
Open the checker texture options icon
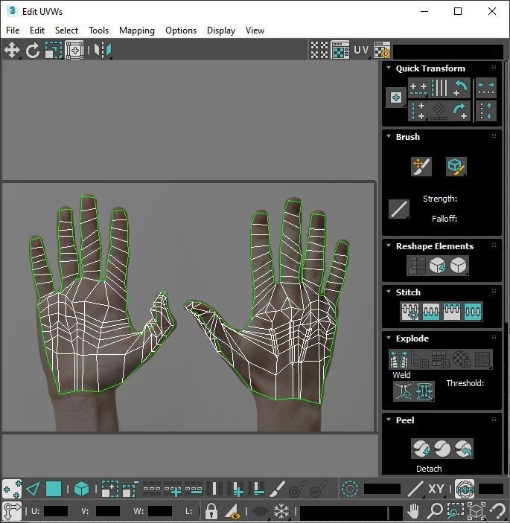382,50
